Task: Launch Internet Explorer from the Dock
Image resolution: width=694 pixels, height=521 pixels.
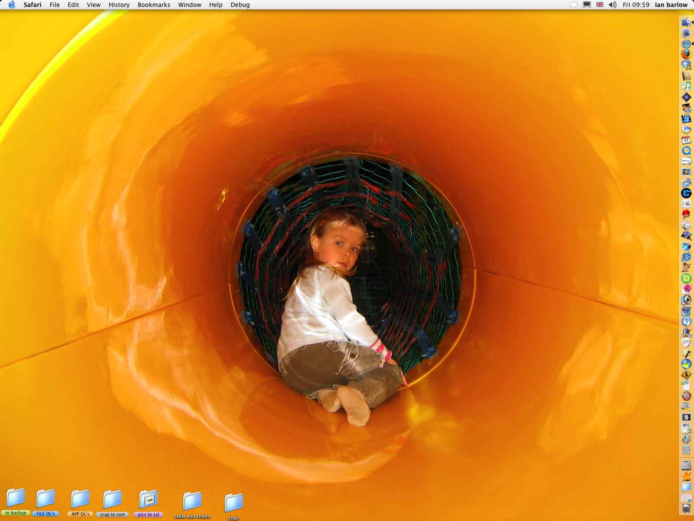Action: pos(686,257)
